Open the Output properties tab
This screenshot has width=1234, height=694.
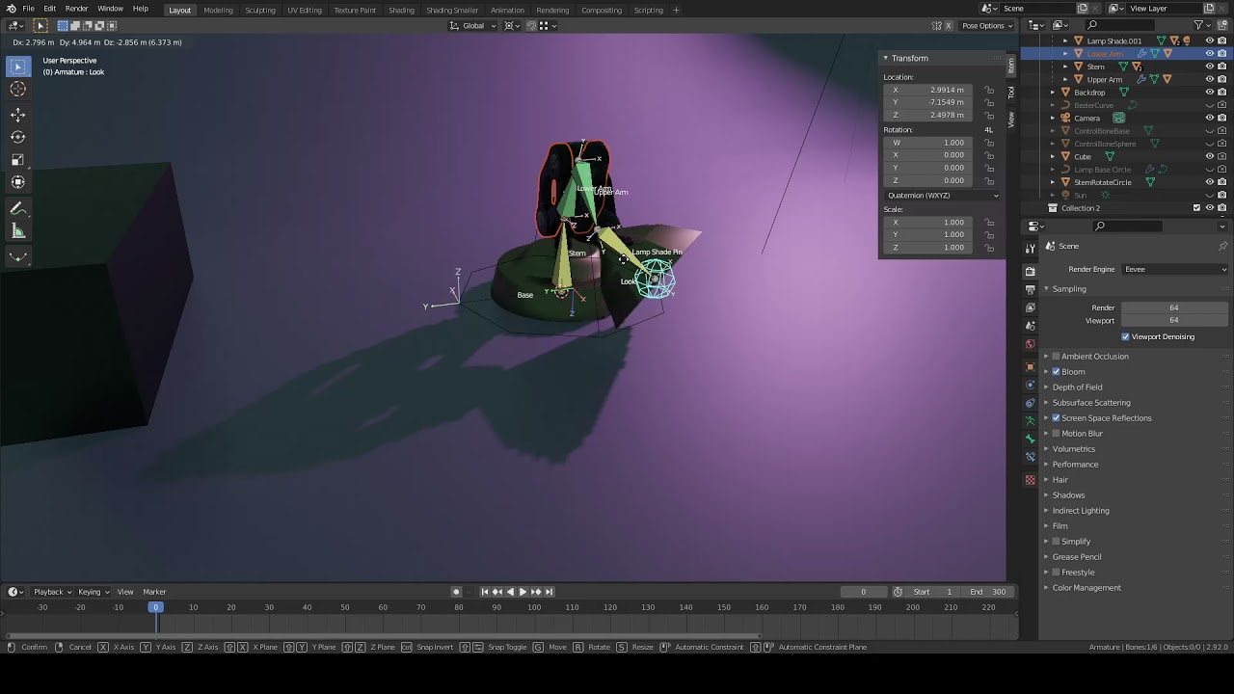(1030, 289)
